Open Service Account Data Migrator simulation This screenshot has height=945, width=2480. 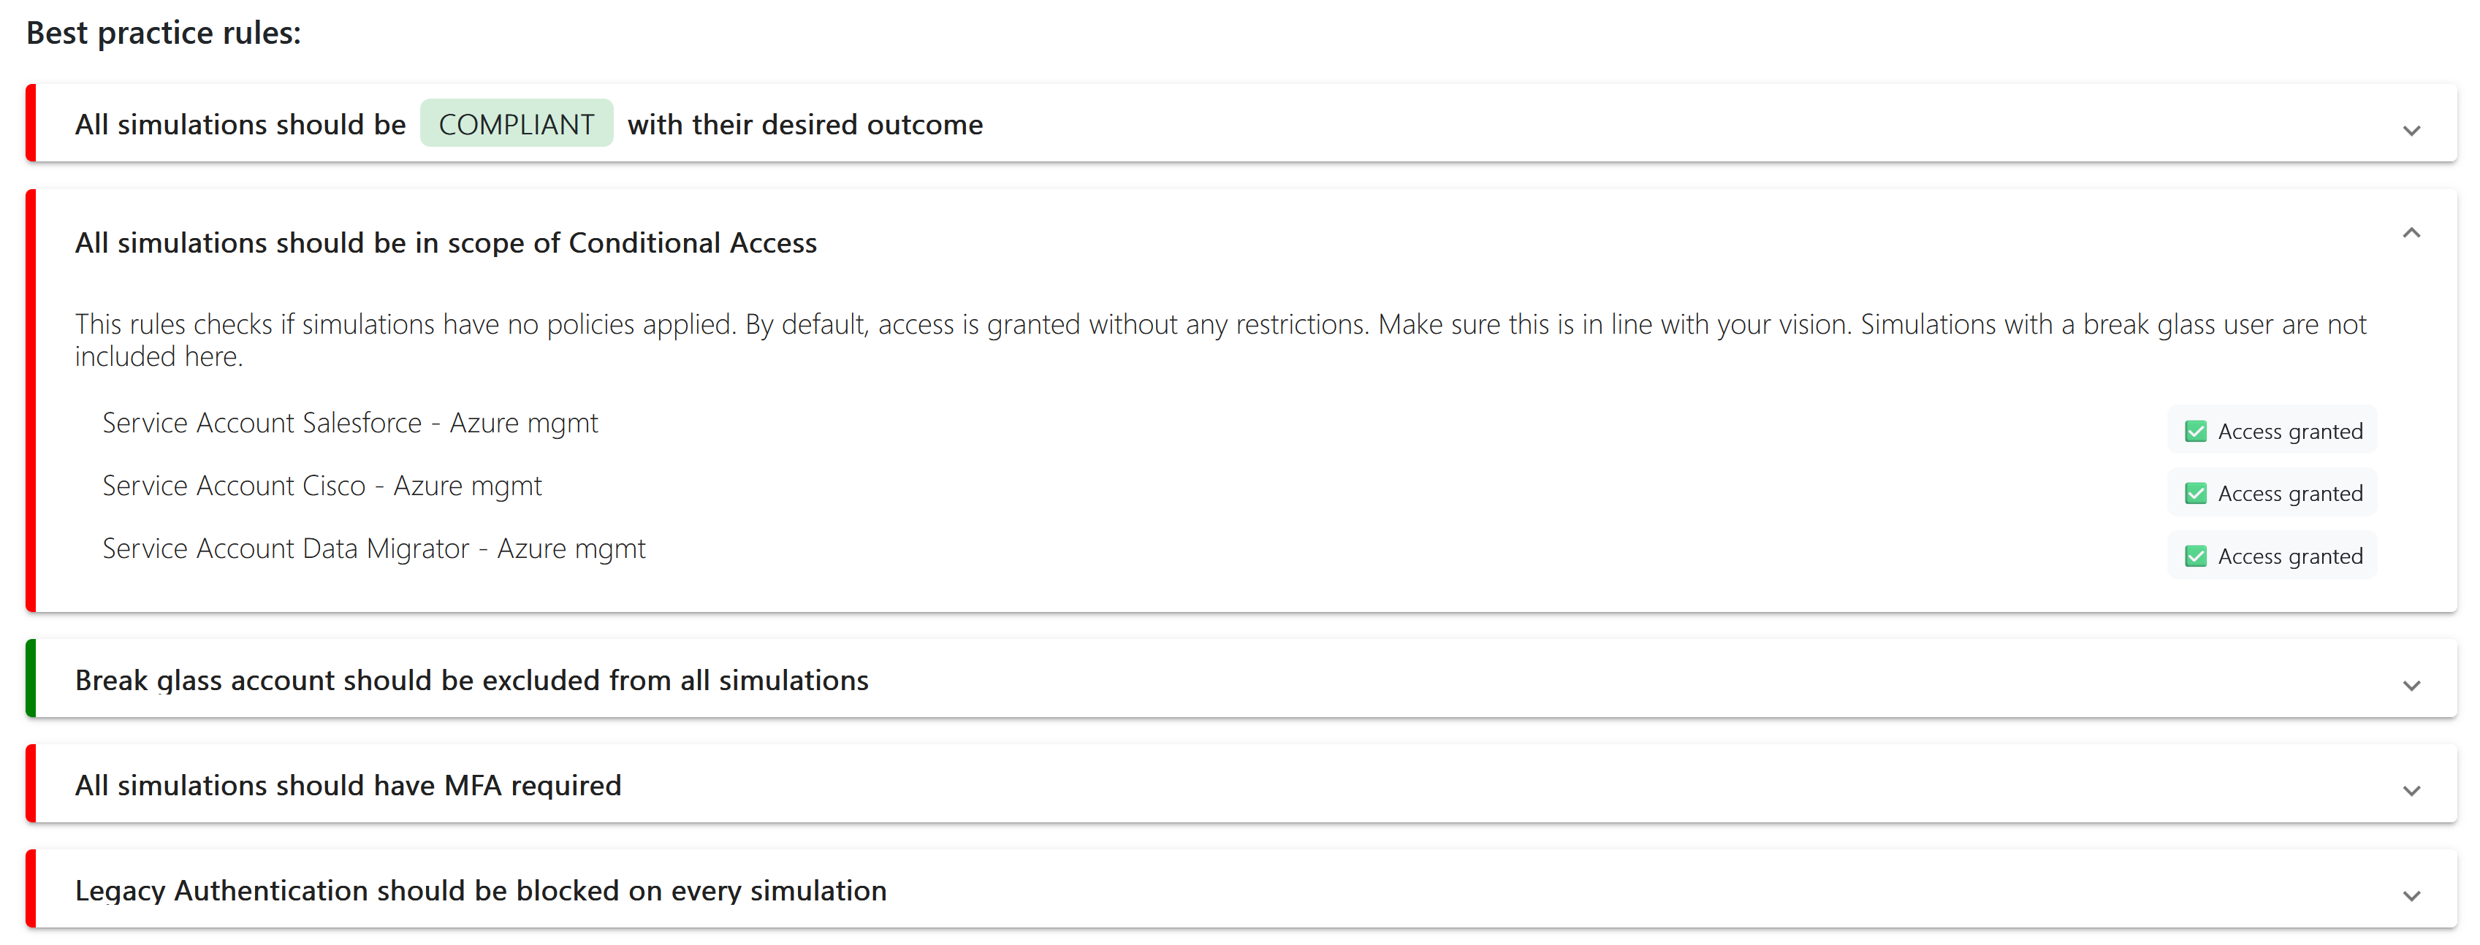pos(373,548)
